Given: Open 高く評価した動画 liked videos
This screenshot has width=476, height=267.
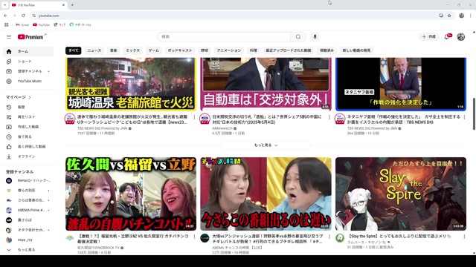Looking at the screenshot, I should 28,147.
